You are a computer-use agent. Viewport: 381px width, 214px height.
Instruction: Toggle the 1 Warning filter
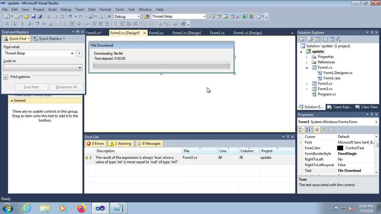121,144
